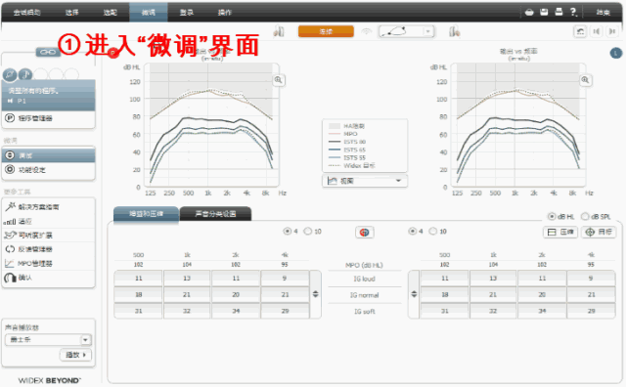Click right-ear gain up-down stepper arrows

click(x=414, y=294)
